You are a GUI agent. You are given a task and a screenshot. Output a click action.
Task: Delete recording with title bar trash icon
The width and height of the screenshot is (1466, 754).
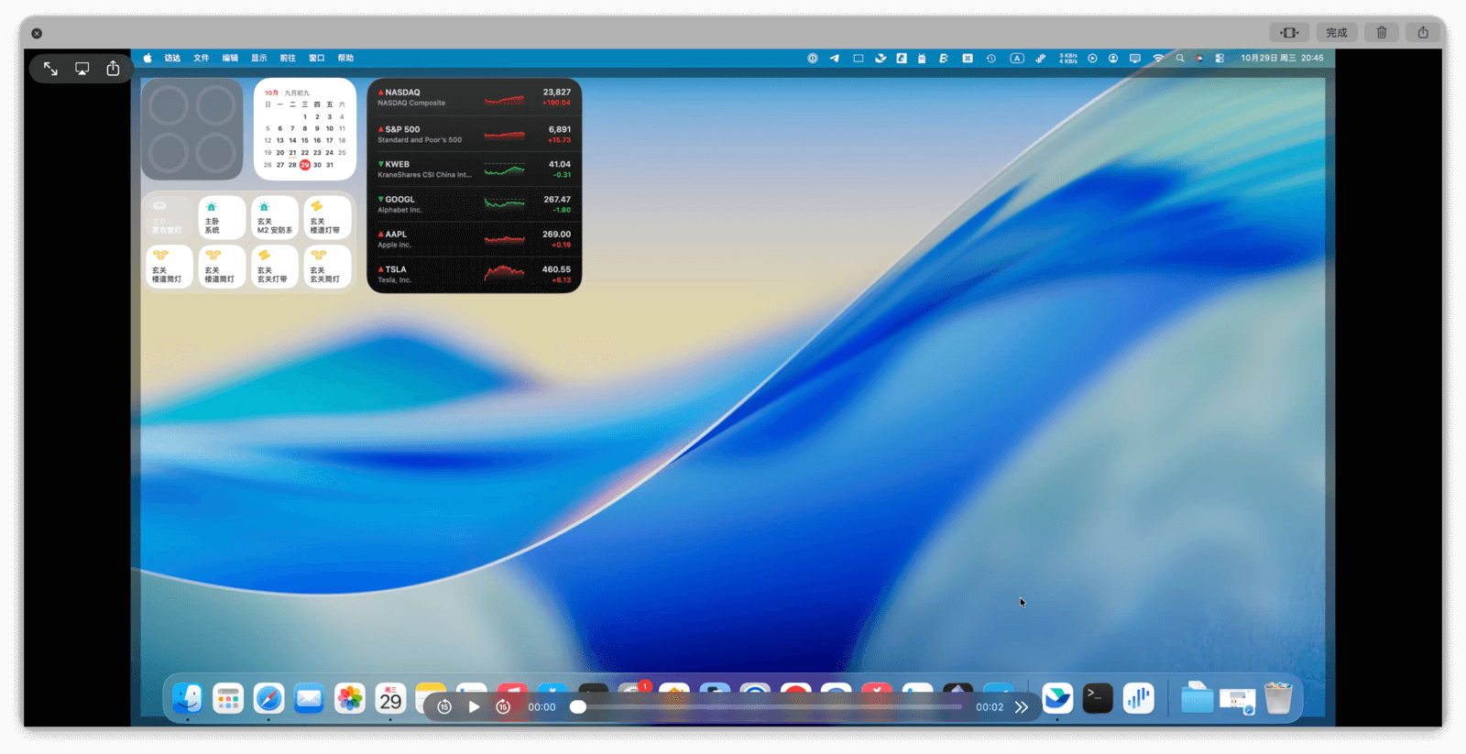point(1382,33)
